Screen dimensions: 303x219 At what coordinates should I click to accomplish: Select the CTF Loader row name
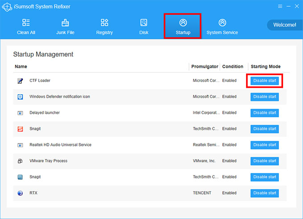40,81
